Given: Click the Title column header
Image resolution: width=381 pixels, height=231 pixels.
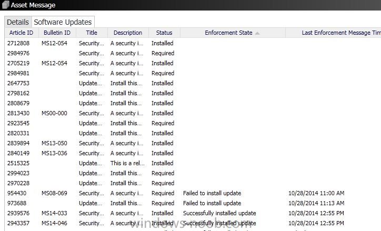Looking at the screenshot, I should click(x=92, y=33).
